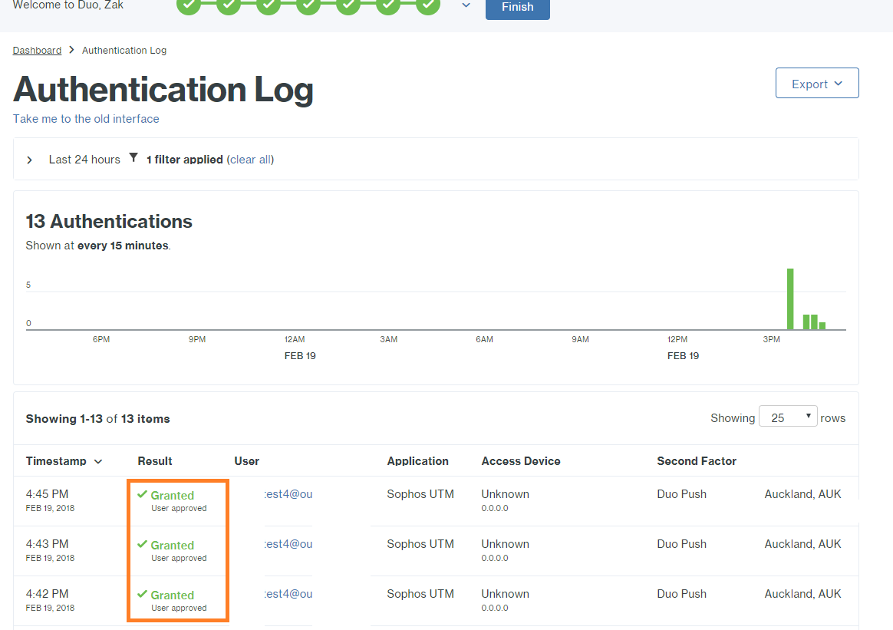Click the fourth green setup step checkmark
Viewport: 893px width, 630px height.
(308, 5)
